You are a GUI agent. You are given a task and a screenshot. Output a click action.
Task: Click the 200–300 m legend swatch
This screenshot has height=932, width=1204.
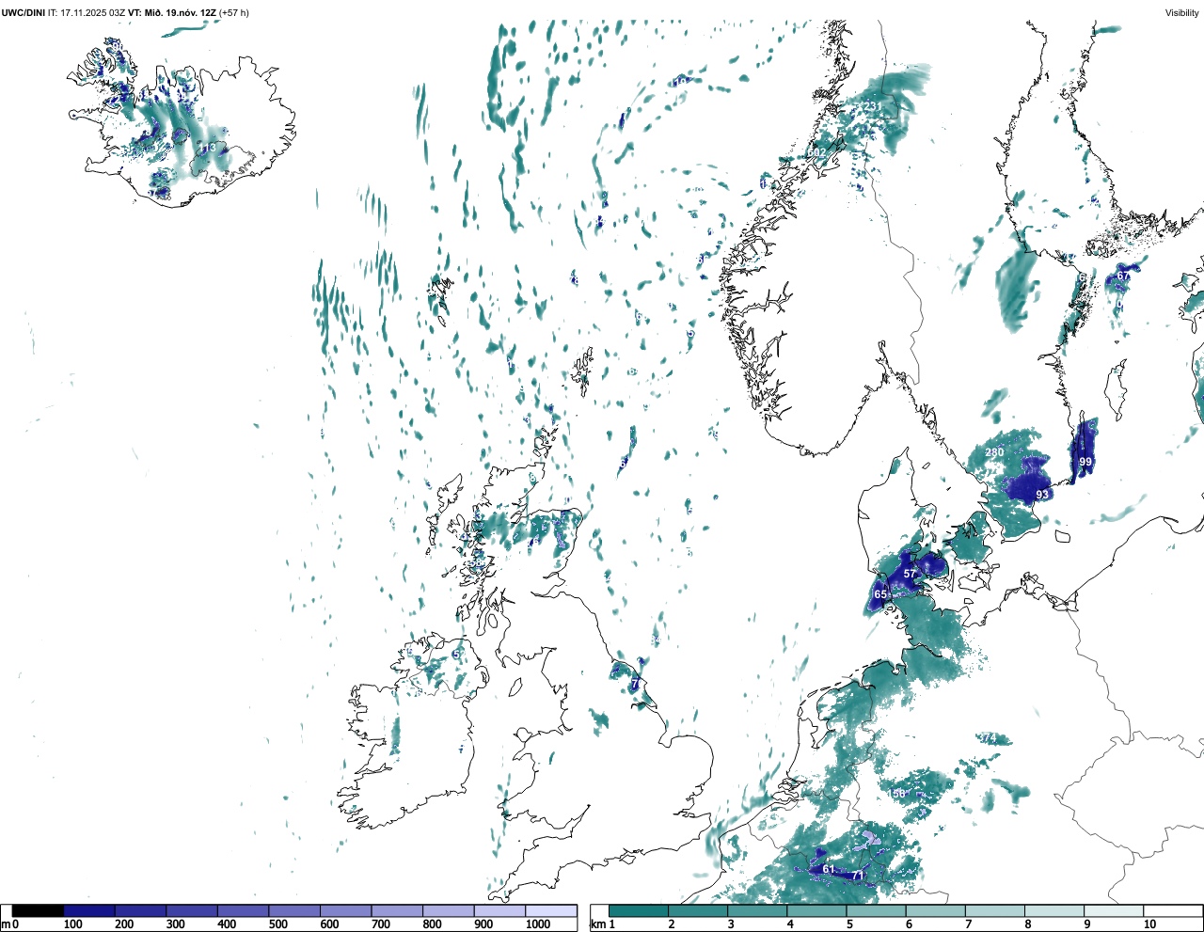pyautogui.click(x=141, y=910)
